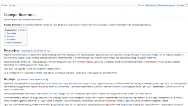This screenshot has height=106, width=188.
Task: View the История history tab
Action: coord(180,5)
